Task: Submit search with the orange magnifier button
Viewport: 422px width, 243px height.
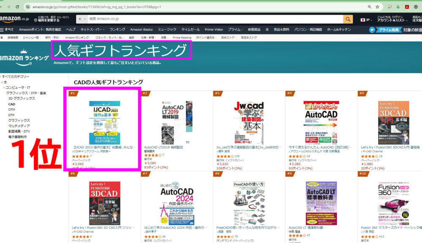Action: pos(348,19)
